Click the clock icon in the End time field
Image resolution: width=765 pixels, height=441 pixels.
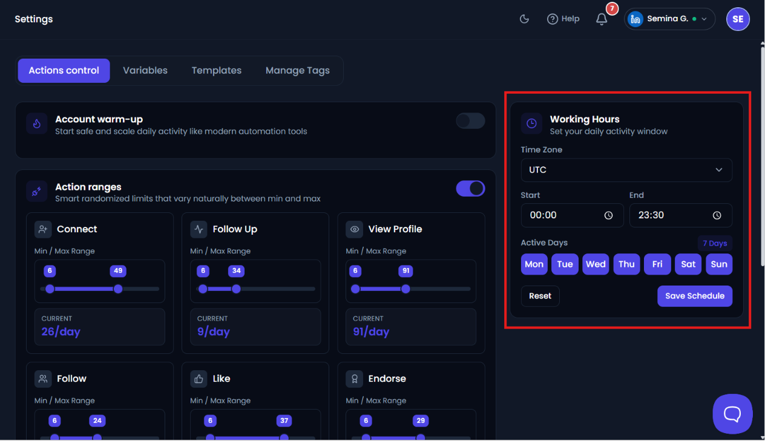(x=717, y=215)
